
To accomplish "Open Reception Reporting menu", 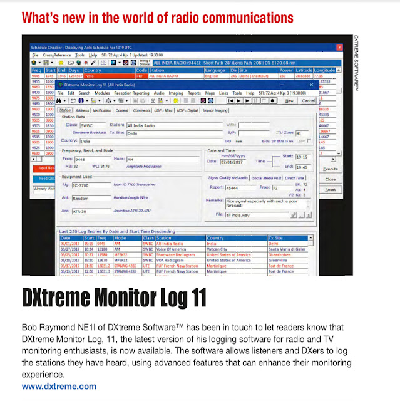I will click(x=131, y=93).
